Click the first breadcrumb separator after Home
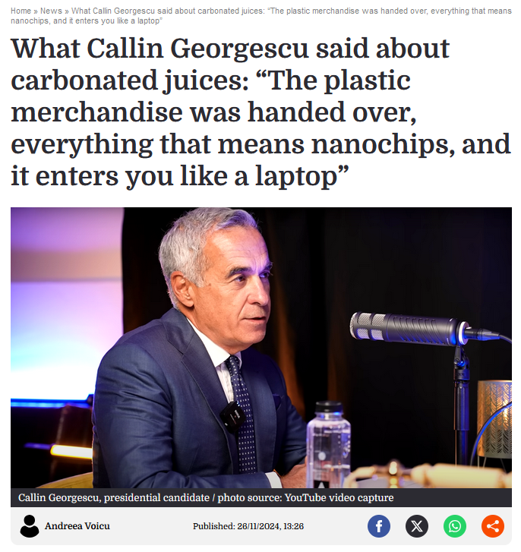Viewport: 521px width, 552px height. (36, 11)
